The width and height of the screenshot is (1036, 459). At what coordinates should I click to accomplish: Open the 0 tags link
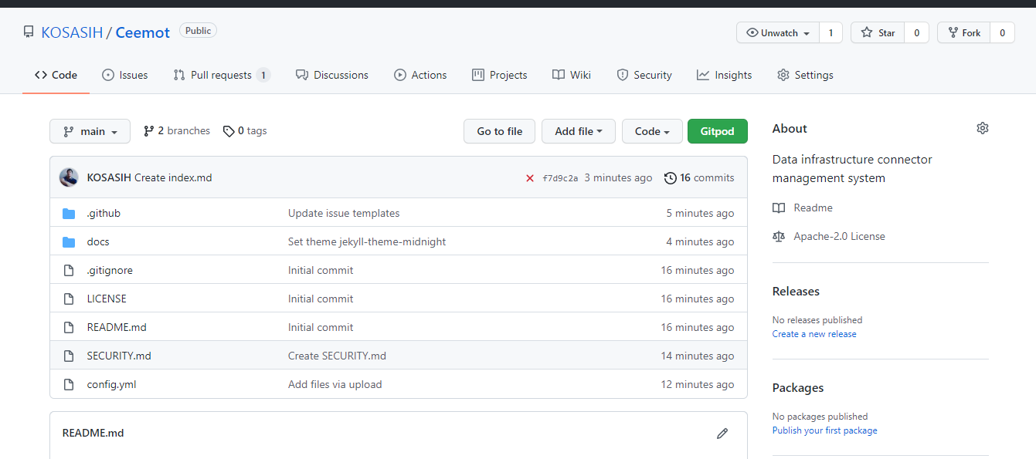pos(245,131)
